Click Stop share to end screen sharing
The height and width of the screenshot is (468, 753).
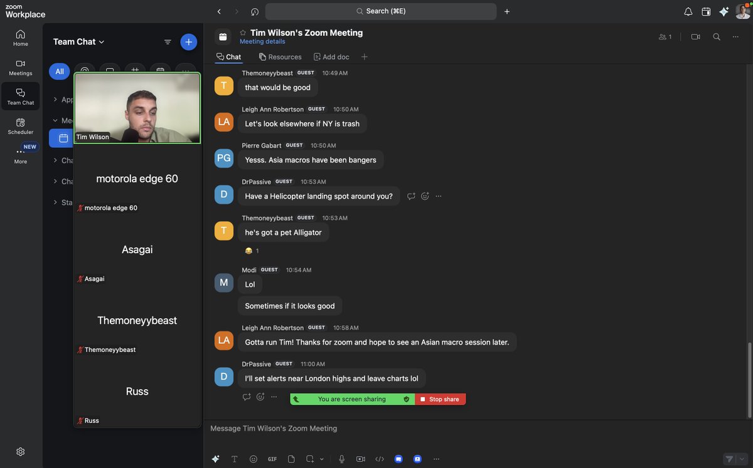coord(440,398)
